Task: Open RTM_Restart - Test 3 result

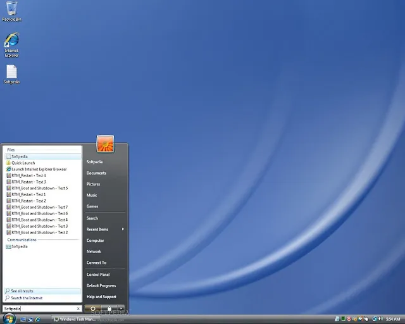Action: click(43, 182)
